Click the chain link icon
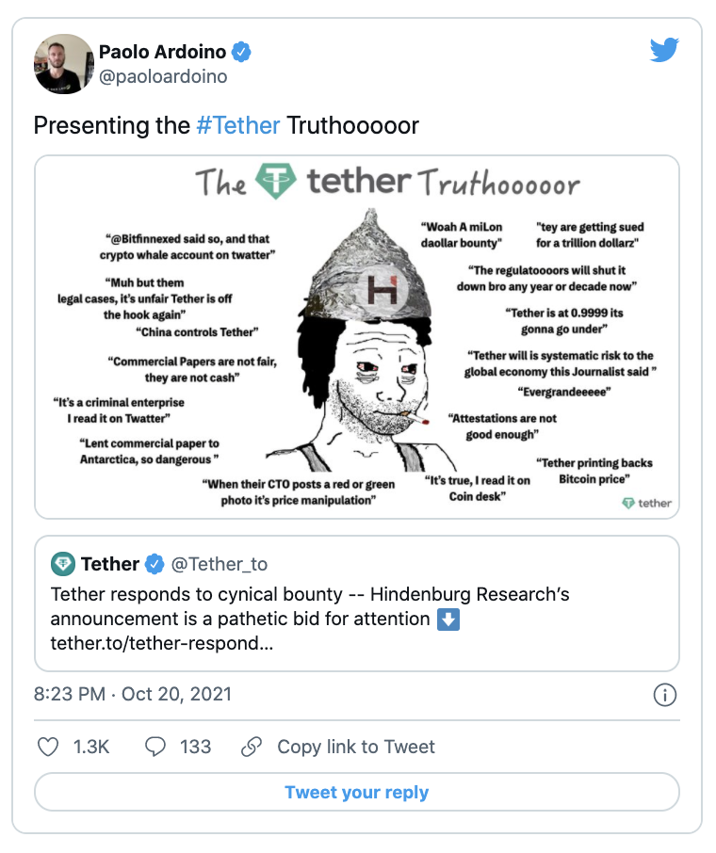This screenshot has height=853, width=716. tap(252, 747)
